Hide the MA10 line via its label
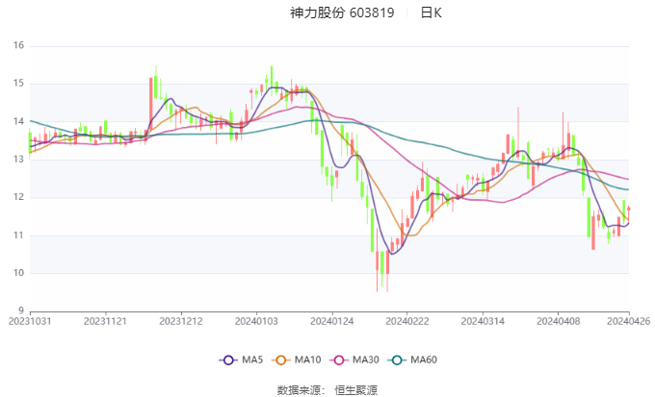Viewport: 655px width, 397px height. pos(307,360)
